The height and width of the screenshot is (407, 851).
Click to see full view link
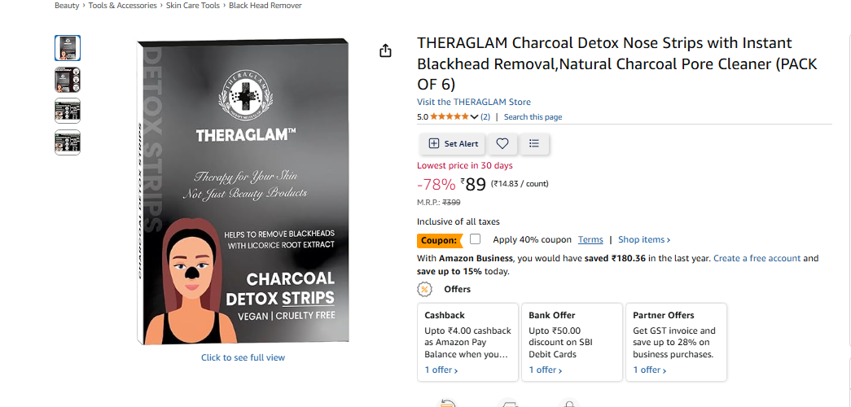coord(243,357)
